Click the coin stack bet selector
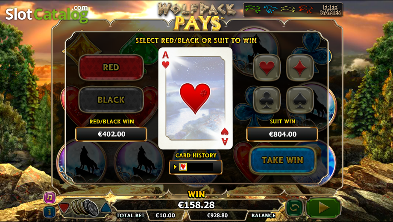The height and width of the screenshot is (222, 393). click(x=85, y=208)
